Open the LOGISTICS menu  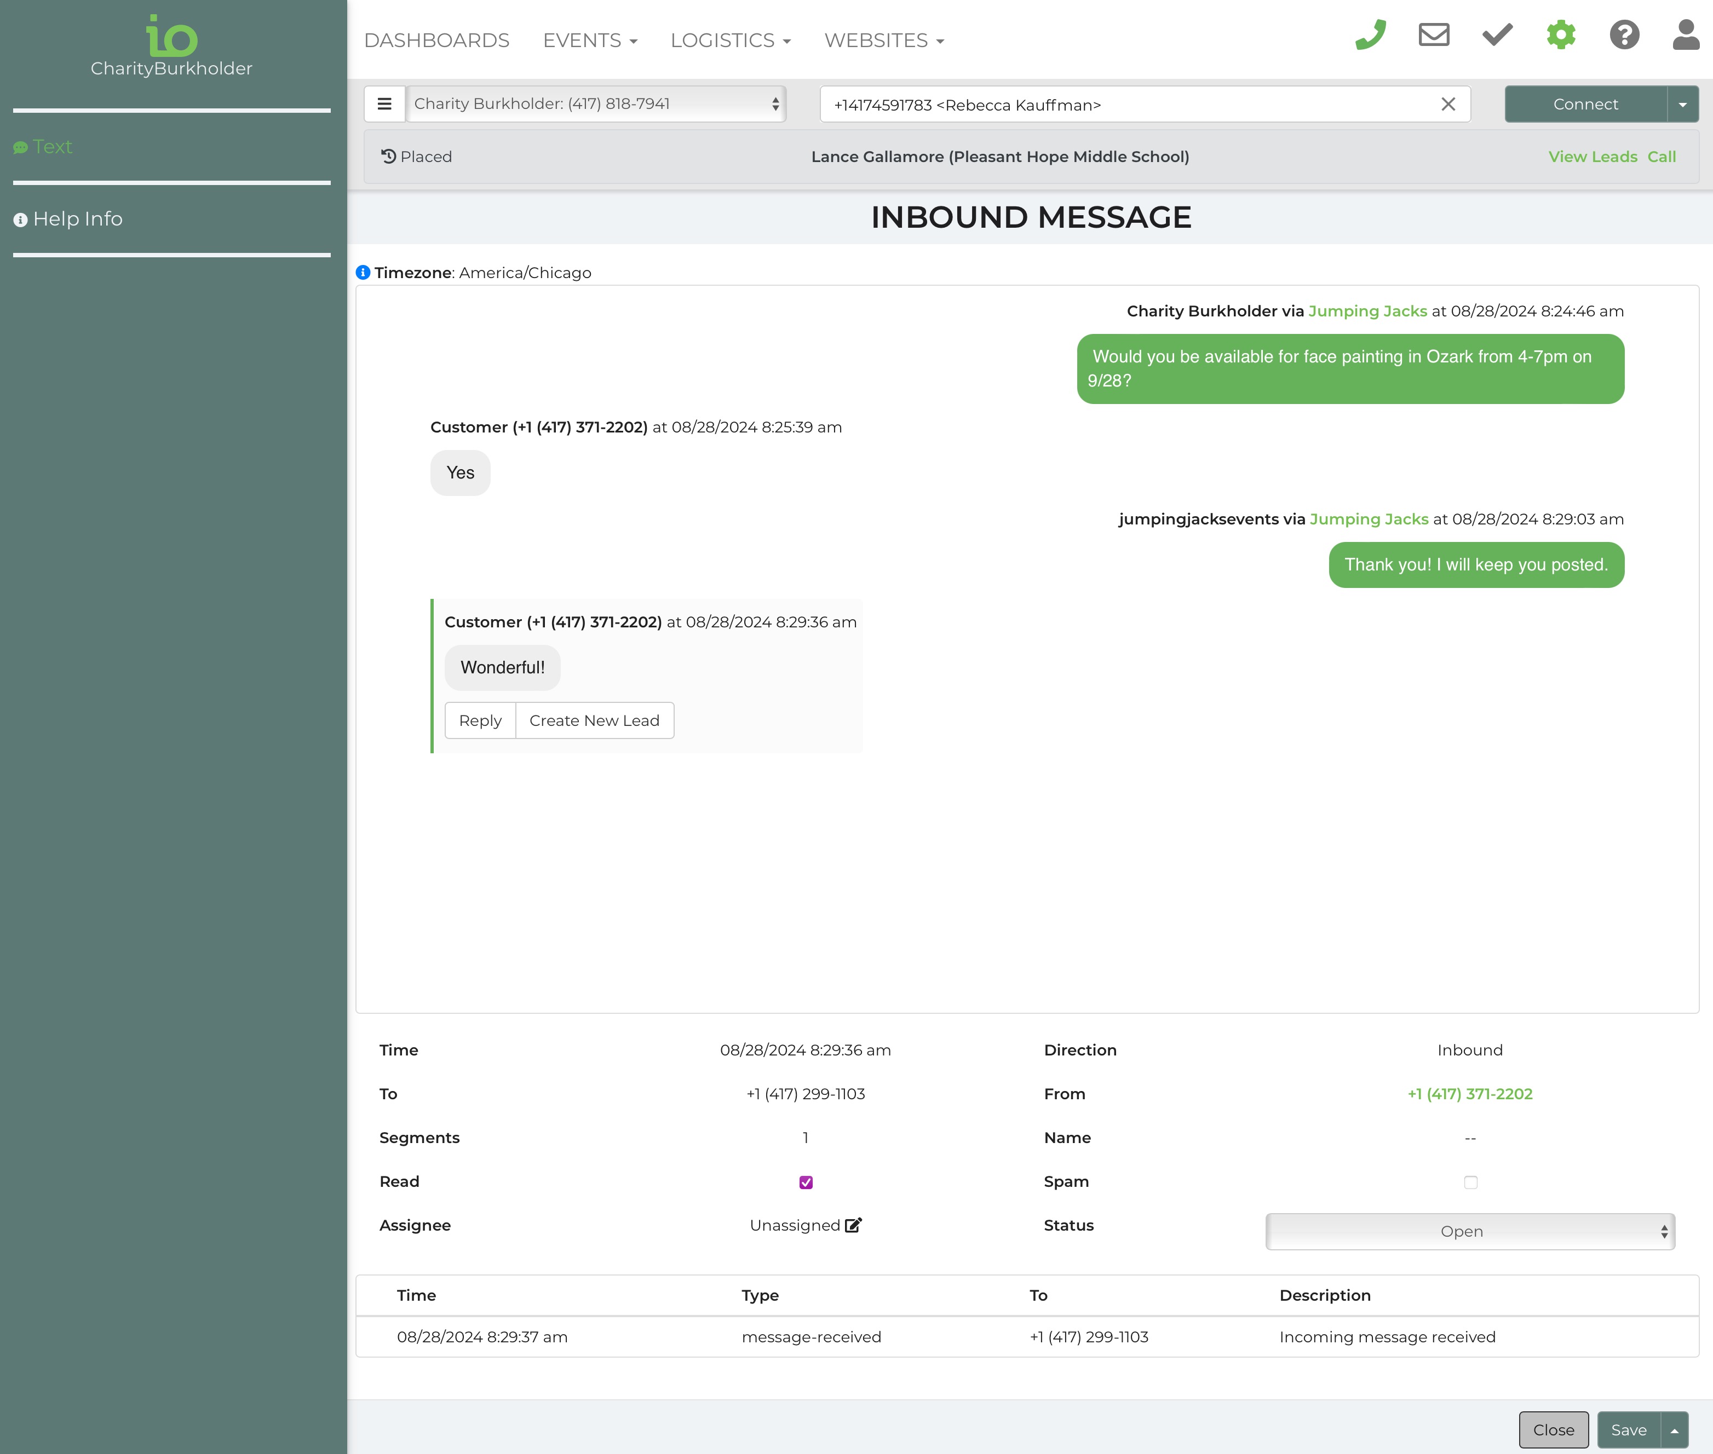pos(729,41)
